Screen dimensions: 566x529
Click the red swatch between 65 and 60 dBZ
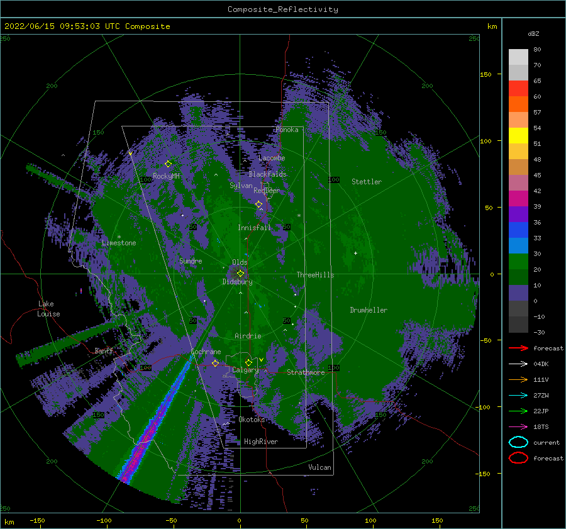518,89
